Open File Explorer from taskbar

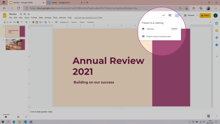pyautogui.click(x=20, y=122)
